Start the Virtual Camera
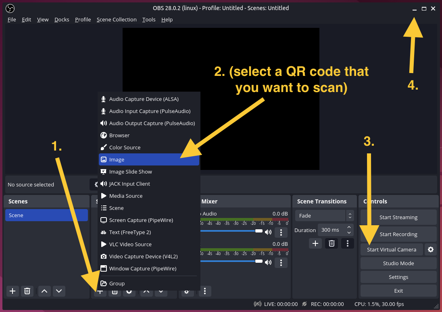 coord(392,250)
